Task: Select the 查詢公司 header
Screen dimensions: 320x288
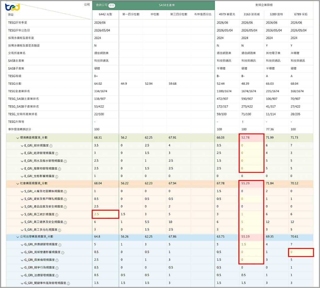Action: tap(102, 5)
